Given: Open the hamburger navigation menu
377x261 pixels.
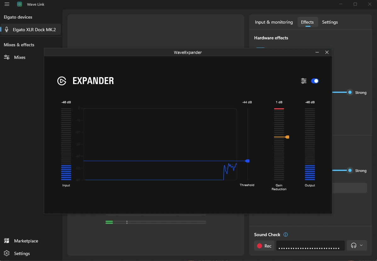Looking at the screenshot, I should click(x=7, y=4).
